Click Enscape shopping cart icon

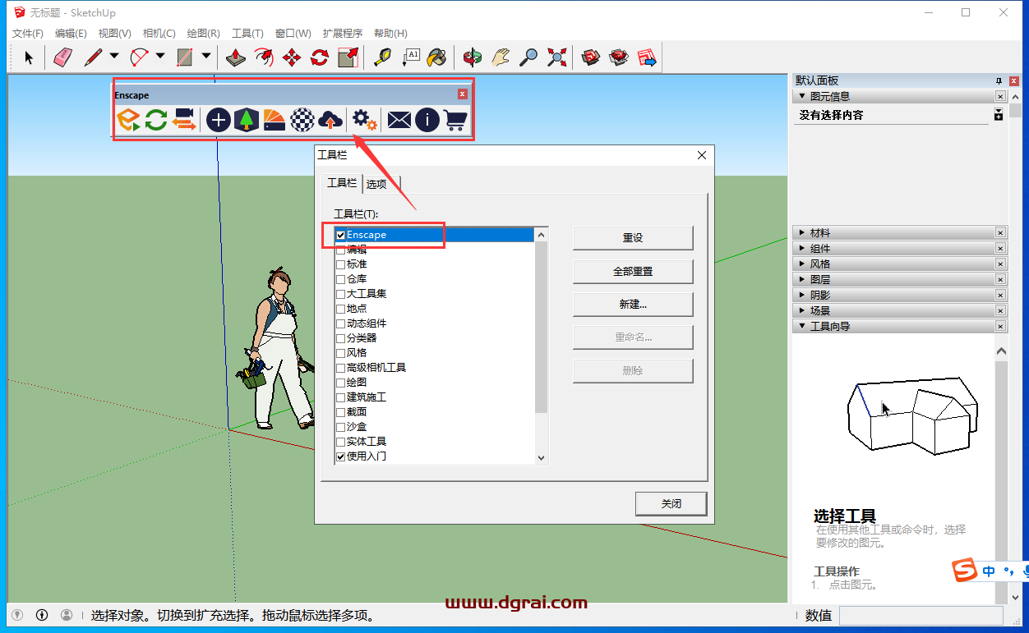tap(455, 120)
